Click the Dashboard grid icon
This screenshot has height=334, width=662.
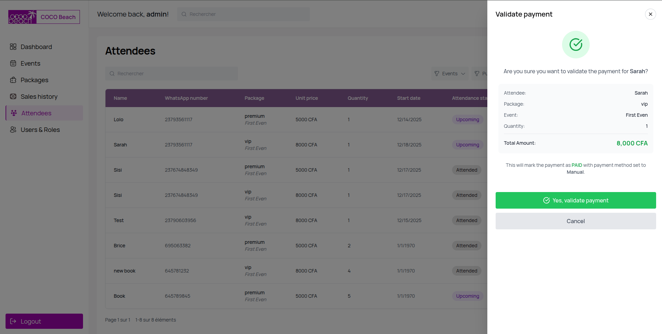[13, 47]
